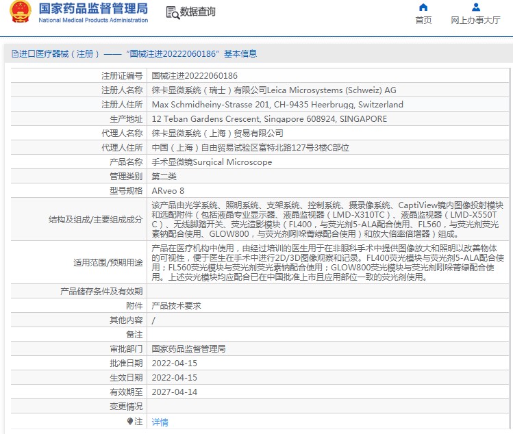This screenshot has height=434, width=513.
Task: Click the 管理类别 row label
Action: 126,177
